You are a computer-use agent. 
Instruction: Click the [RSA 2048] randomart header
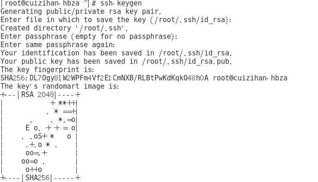tap(37, 95)
